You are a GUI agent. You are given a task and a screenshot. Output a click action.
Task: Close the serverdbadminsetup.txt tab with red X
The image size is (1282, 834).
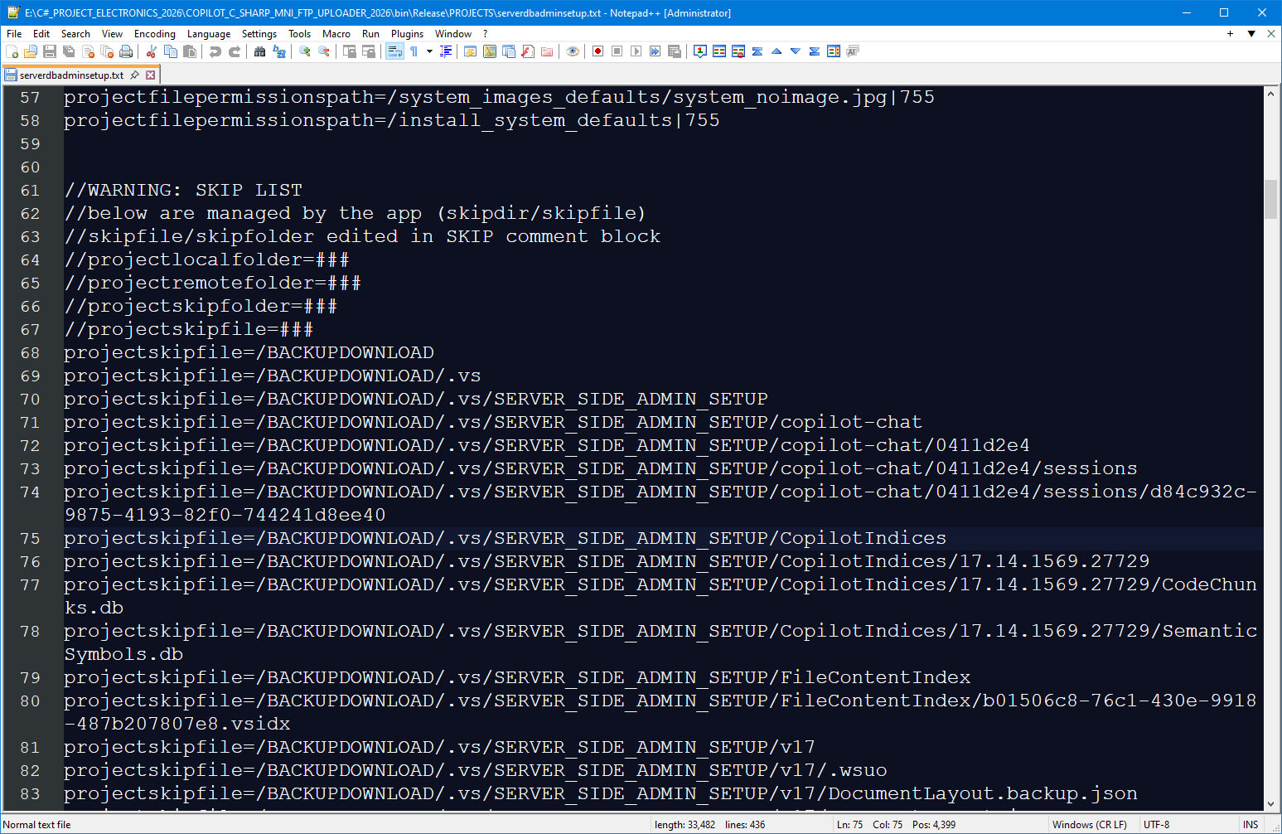click(x=151, y=75)
